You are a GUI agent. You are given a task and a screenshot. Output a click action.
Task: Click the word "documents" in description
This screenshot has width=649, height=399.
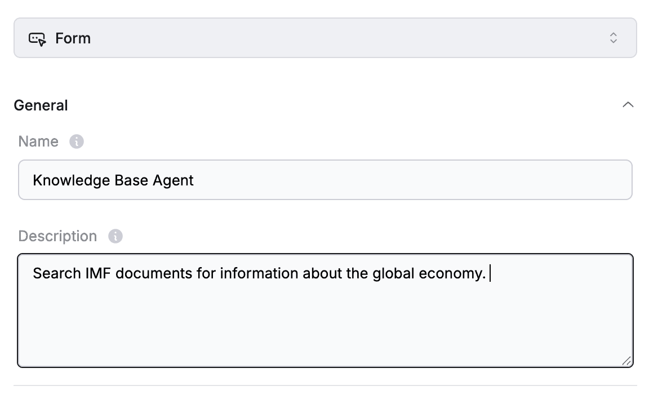click(154, 273)
